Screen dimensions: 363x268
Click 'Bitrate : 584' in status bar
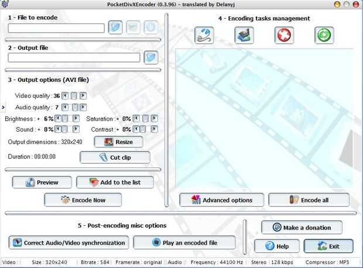point(95,262)
